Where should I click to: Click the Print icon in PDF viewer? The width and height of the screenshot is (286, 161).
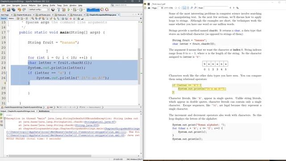pos(149,8)
